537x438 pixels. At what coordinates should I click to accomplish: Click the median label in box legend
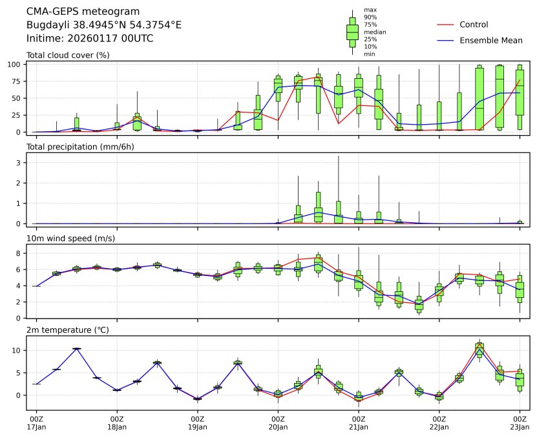[x=375, y=32]
